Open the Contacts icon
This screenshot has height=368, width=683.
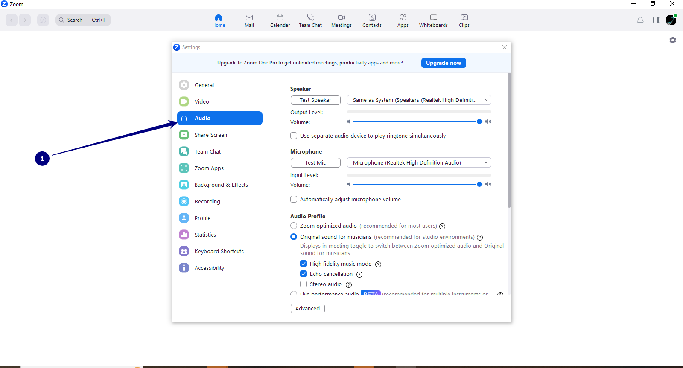[x=372, y=17]
